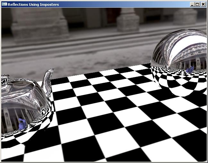
Task: Maximize the Reflections Using Imposters window
Action: point(197,4)
